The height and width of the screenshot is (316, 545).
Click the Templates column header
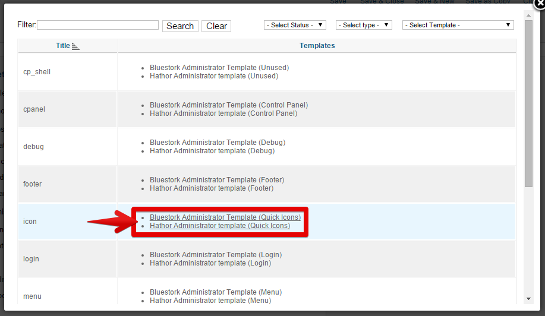coord(317,46)
